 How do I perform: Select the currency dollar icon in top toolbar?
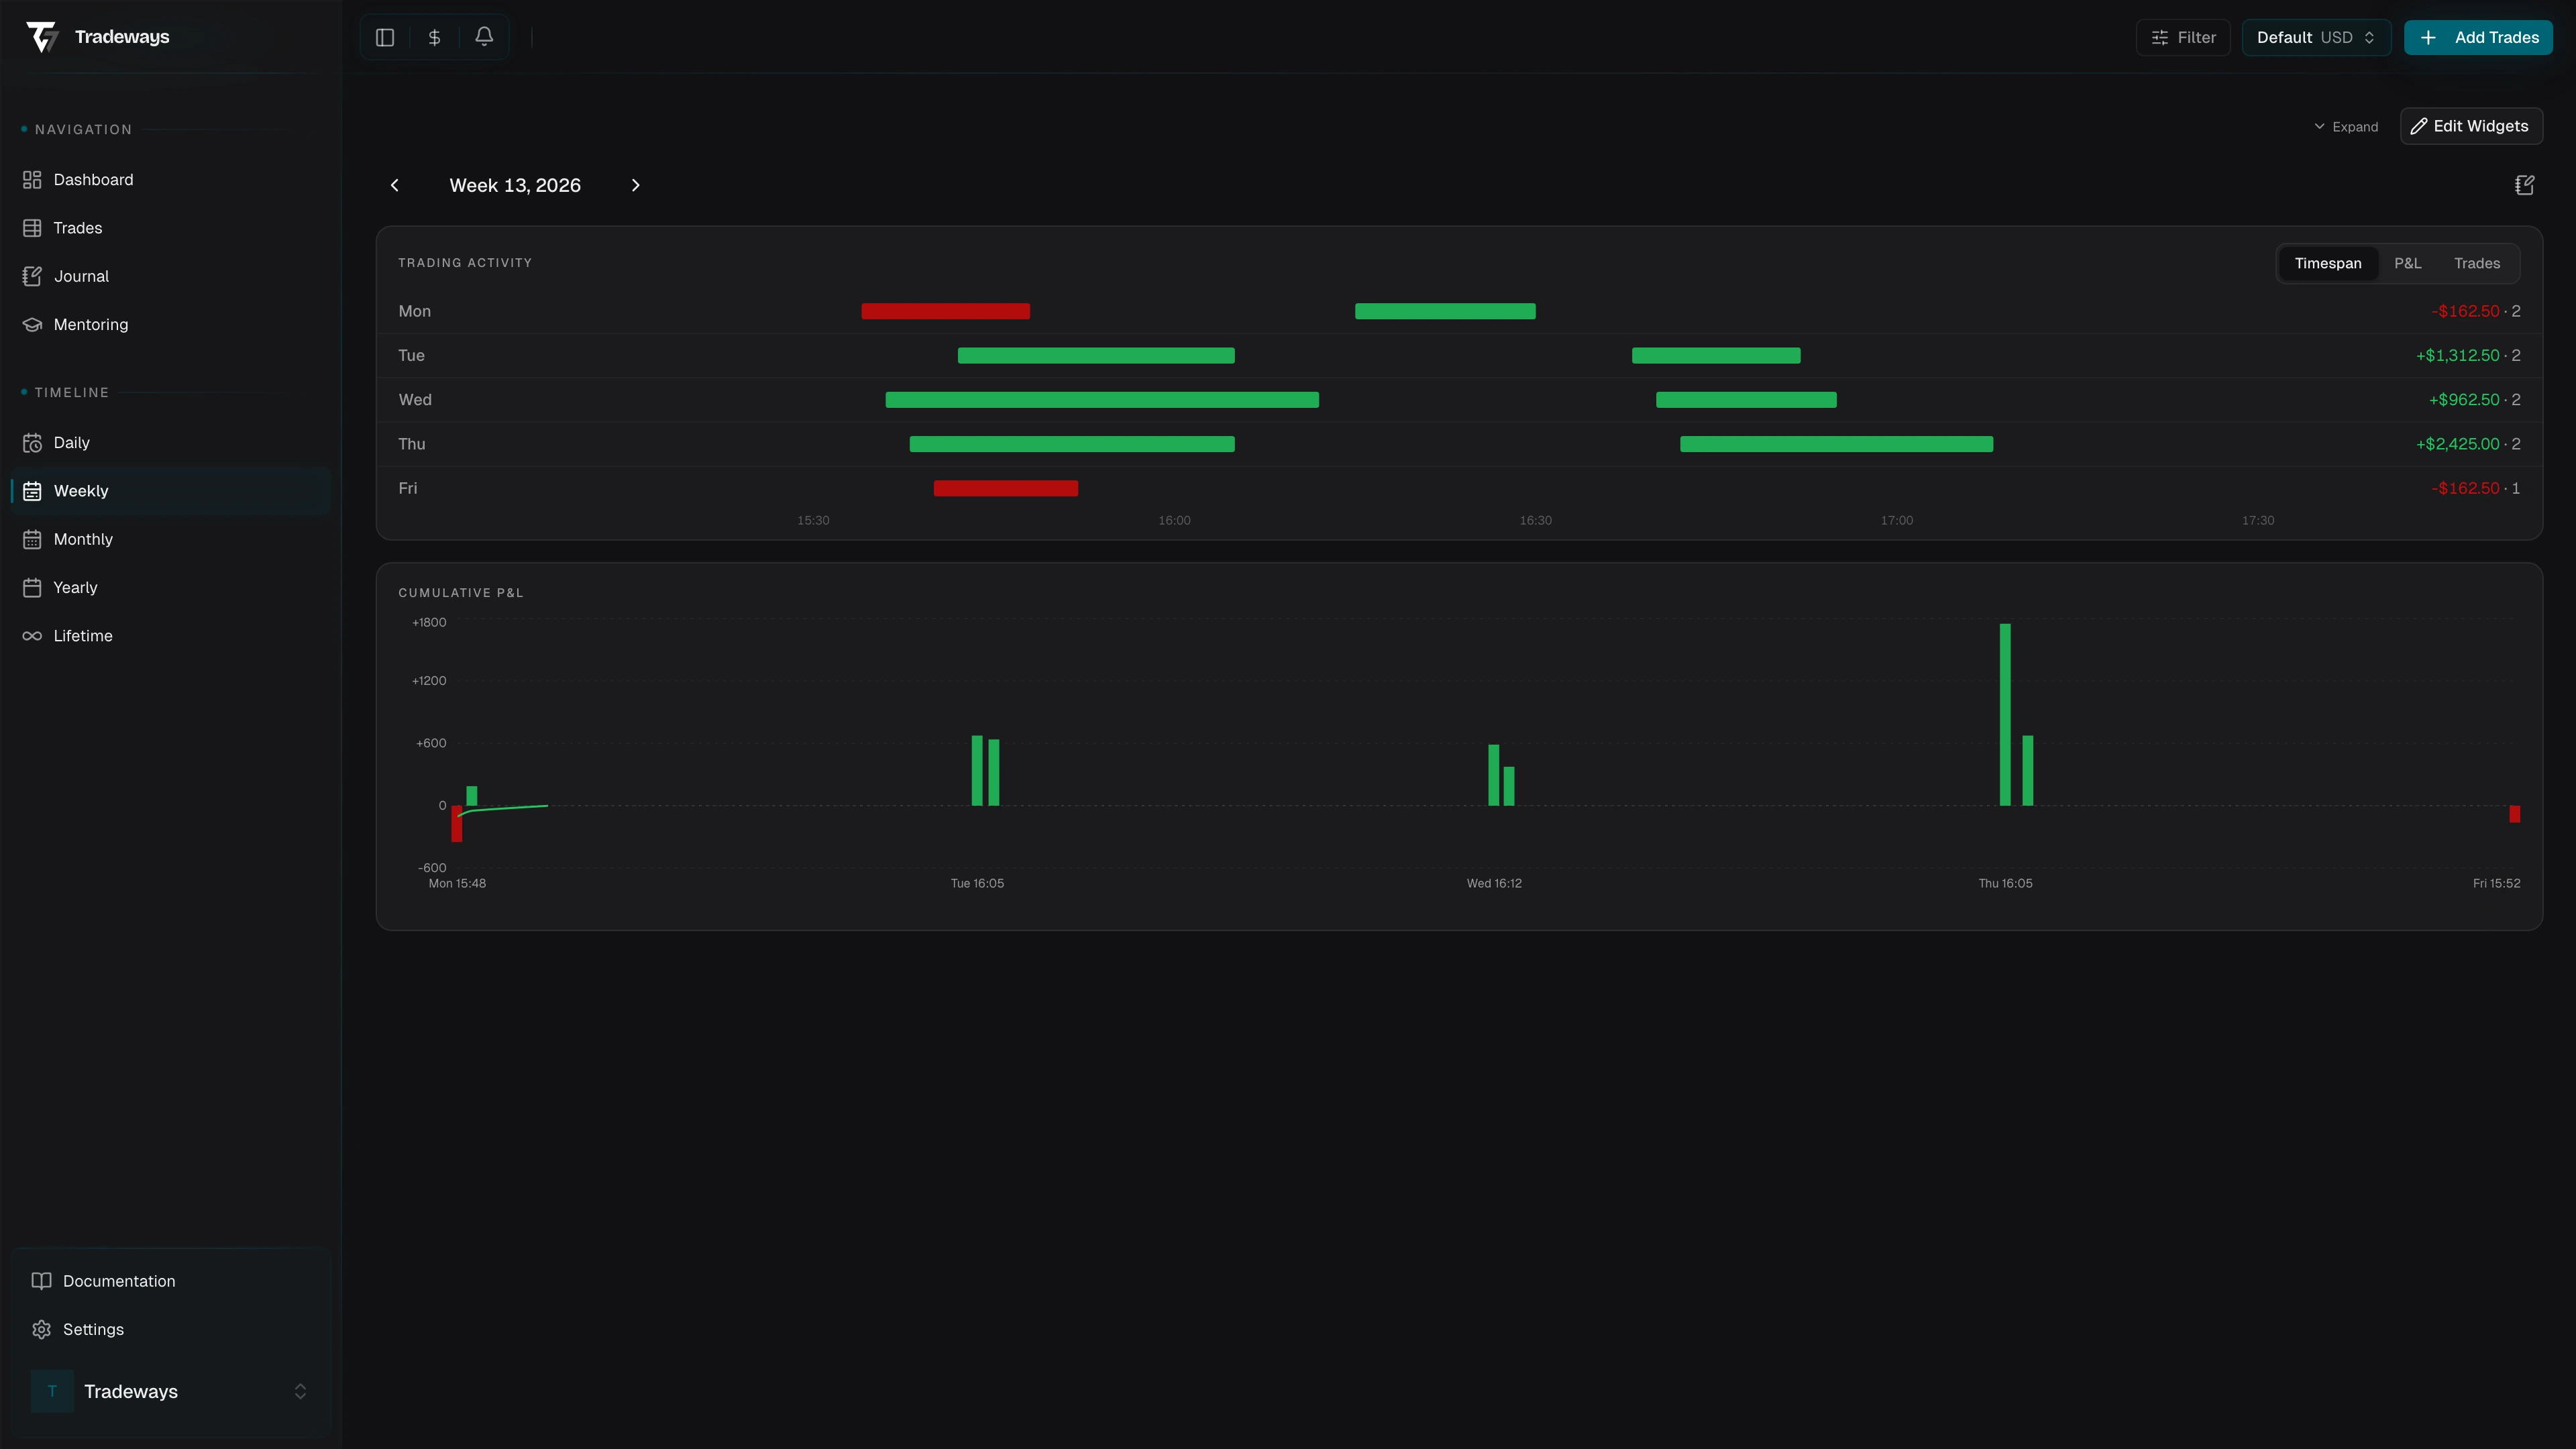click(x=434, y=37)
